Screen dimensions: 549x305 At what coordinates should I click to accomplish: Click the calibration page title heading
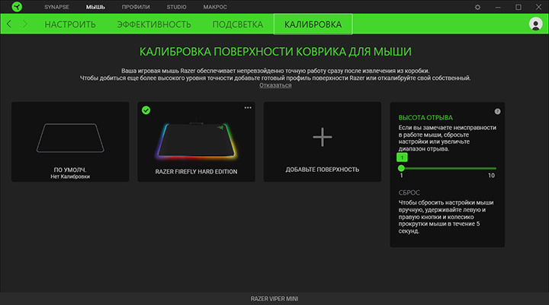pyautogui.click(x=275, y=52)
